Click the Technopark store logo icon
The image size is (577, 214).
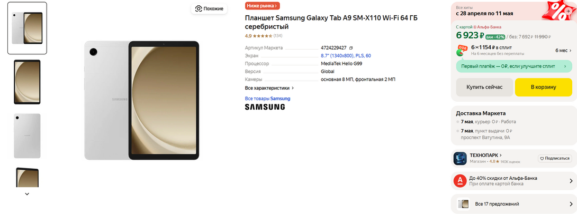[460, 158]
